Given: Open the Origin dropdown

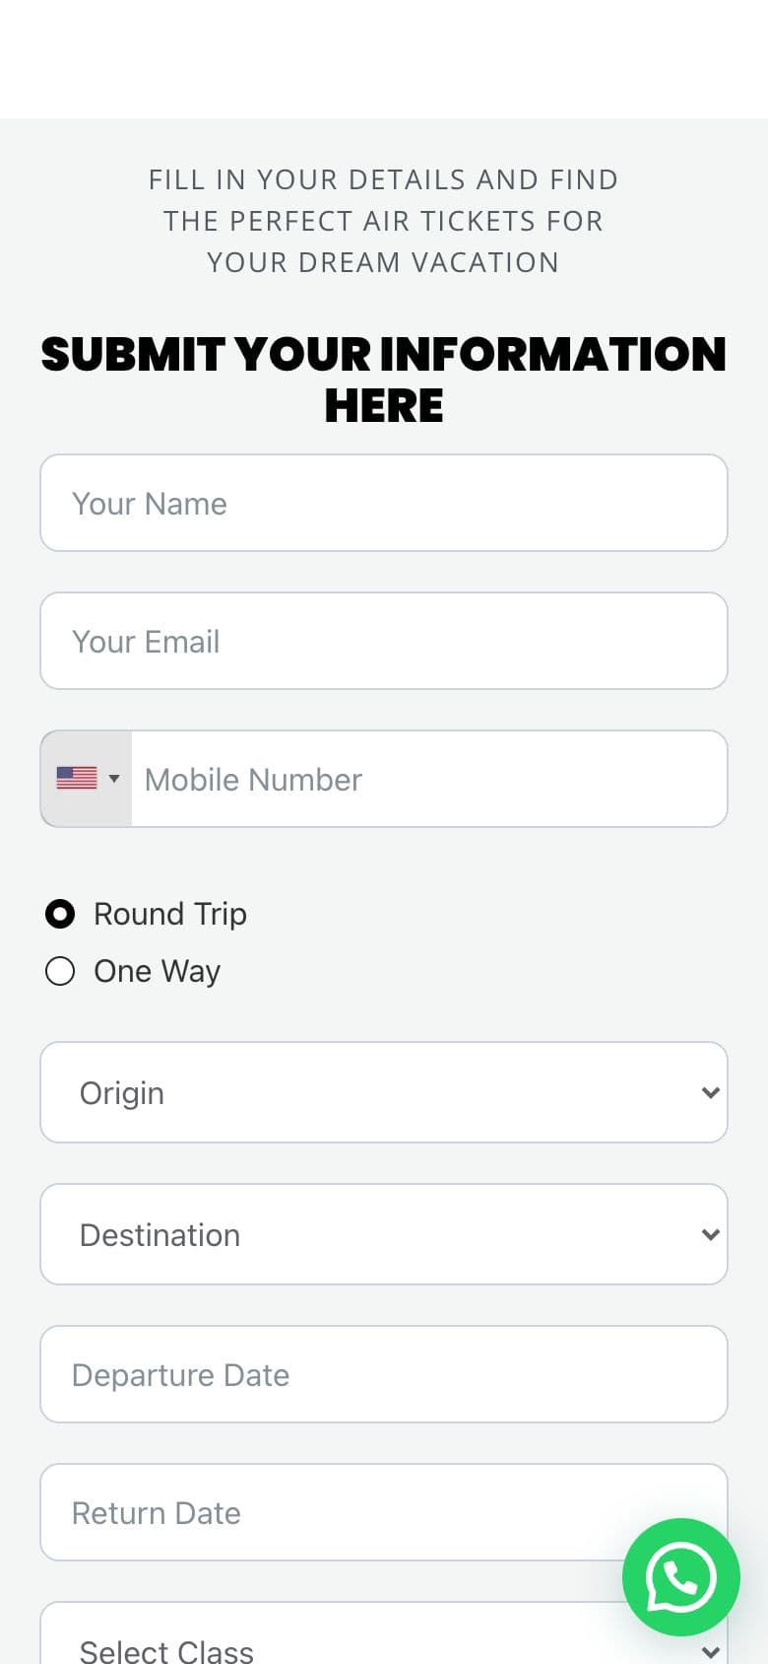Looking at the screenshot, I should [384, 1092].
